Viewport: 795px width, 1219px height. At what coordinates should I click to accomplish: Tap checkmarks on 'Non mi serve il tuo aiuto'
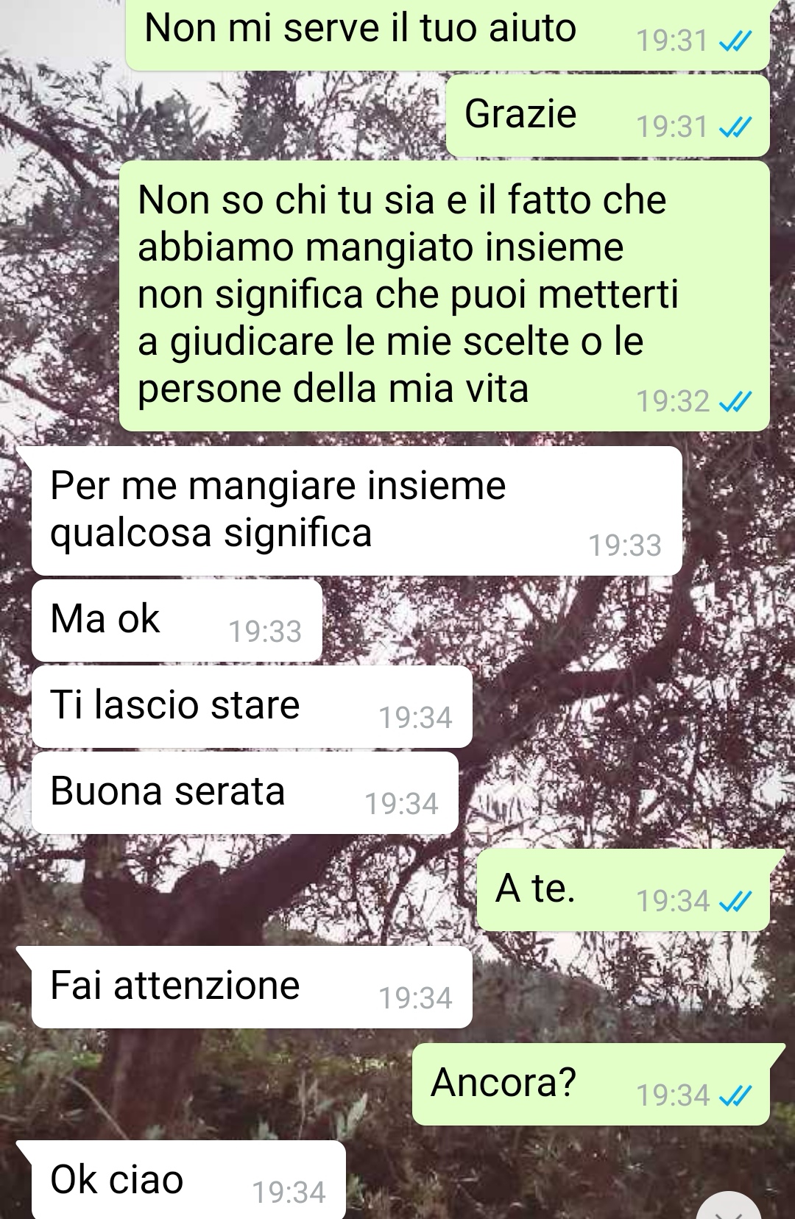click(735, 42)
